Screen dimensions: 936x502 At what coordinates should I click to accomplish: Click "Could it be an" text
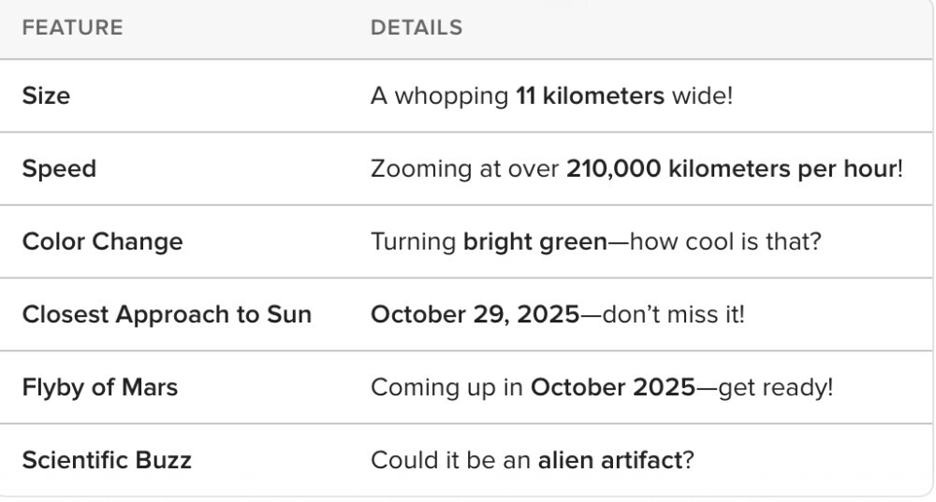click(x=450, y=460)
